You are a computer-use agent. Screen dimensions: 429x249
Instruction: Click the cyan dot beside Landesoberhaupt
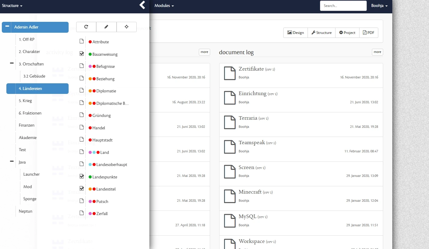90,165
